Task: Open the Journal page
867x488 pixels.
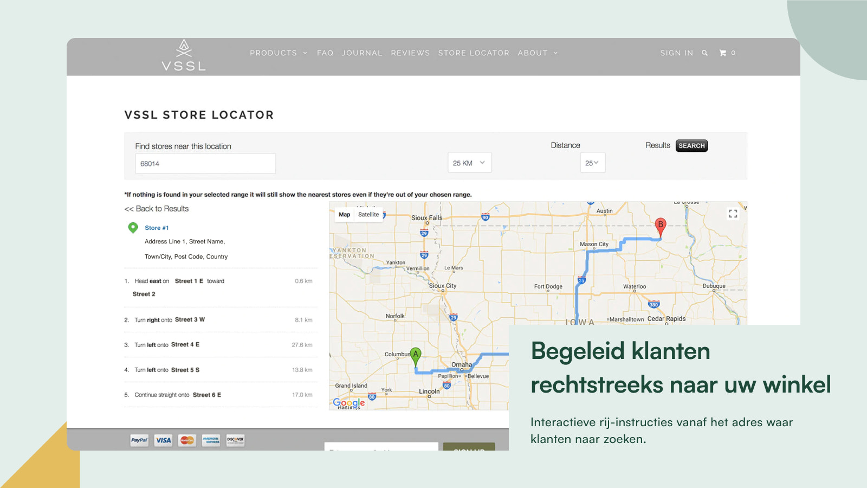Action: coord(362,53)
